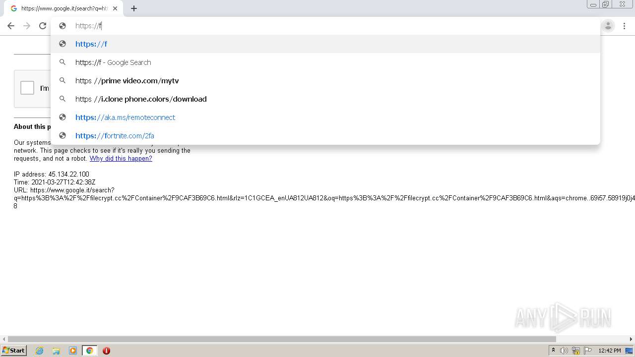Select the Google search results tab

[x=63, y=8]
